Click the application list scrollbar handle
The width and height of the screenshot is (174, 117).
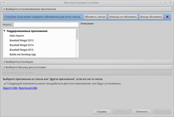pos(77,34)
